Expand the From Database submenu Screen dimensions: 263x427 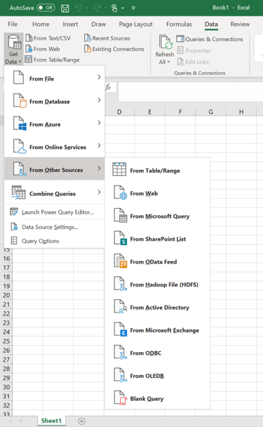click(54, 101)
